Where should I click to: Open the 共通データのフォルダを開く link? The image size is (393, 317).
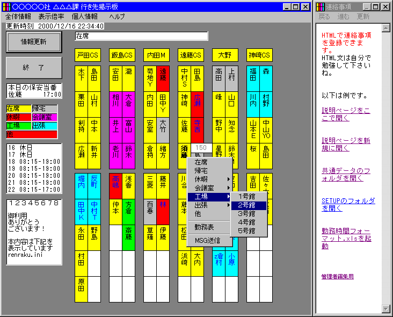[x=346, y=175]
